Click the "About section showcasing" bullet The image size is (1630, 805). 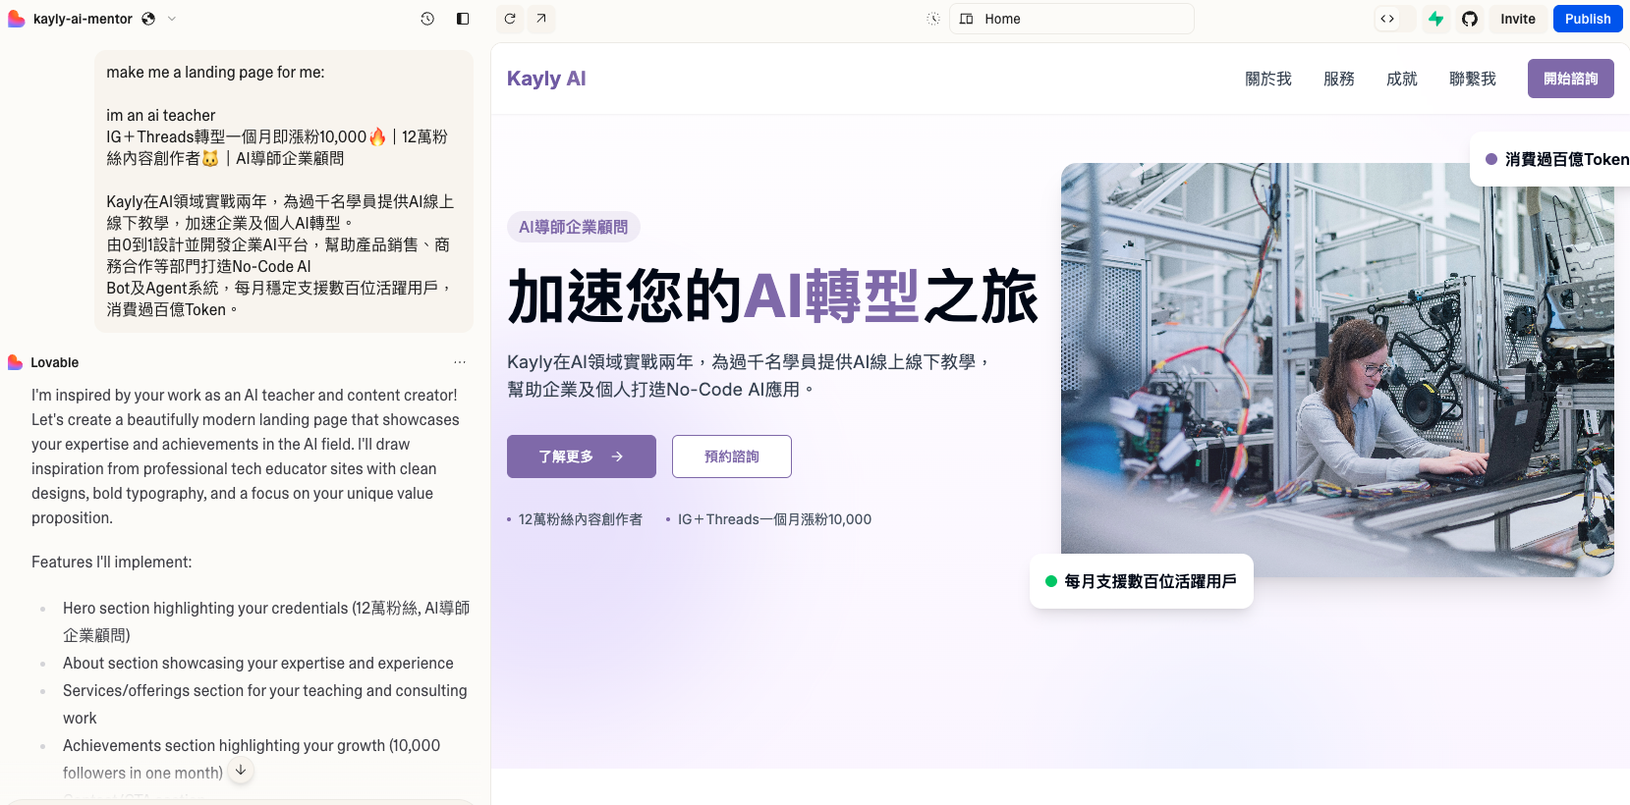[x=258, y=664]
